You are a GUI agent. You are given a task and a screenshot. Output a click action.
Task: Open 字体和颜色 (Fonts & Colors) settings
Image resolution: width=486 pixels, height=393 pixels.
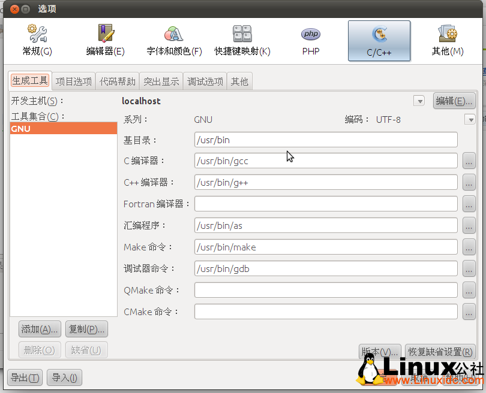(x=174, y=40)
